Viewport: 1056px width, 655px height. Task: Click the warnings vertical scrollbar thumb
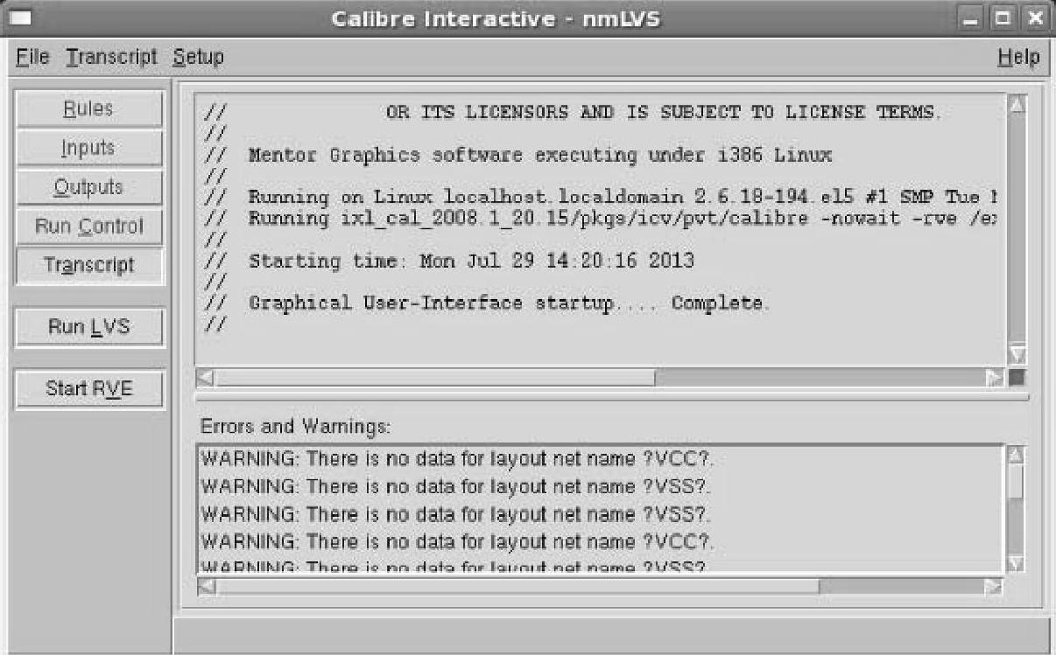click(1016, 481)
